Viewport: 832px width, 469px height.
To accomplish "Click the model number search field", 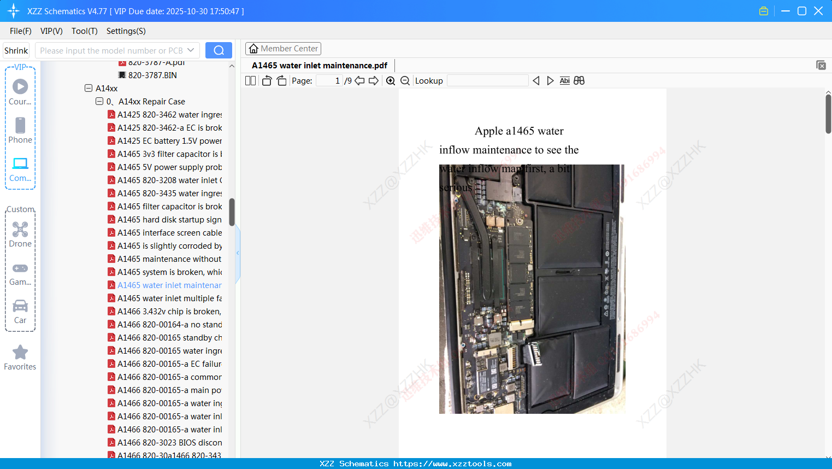I will [x=111, y=50].
